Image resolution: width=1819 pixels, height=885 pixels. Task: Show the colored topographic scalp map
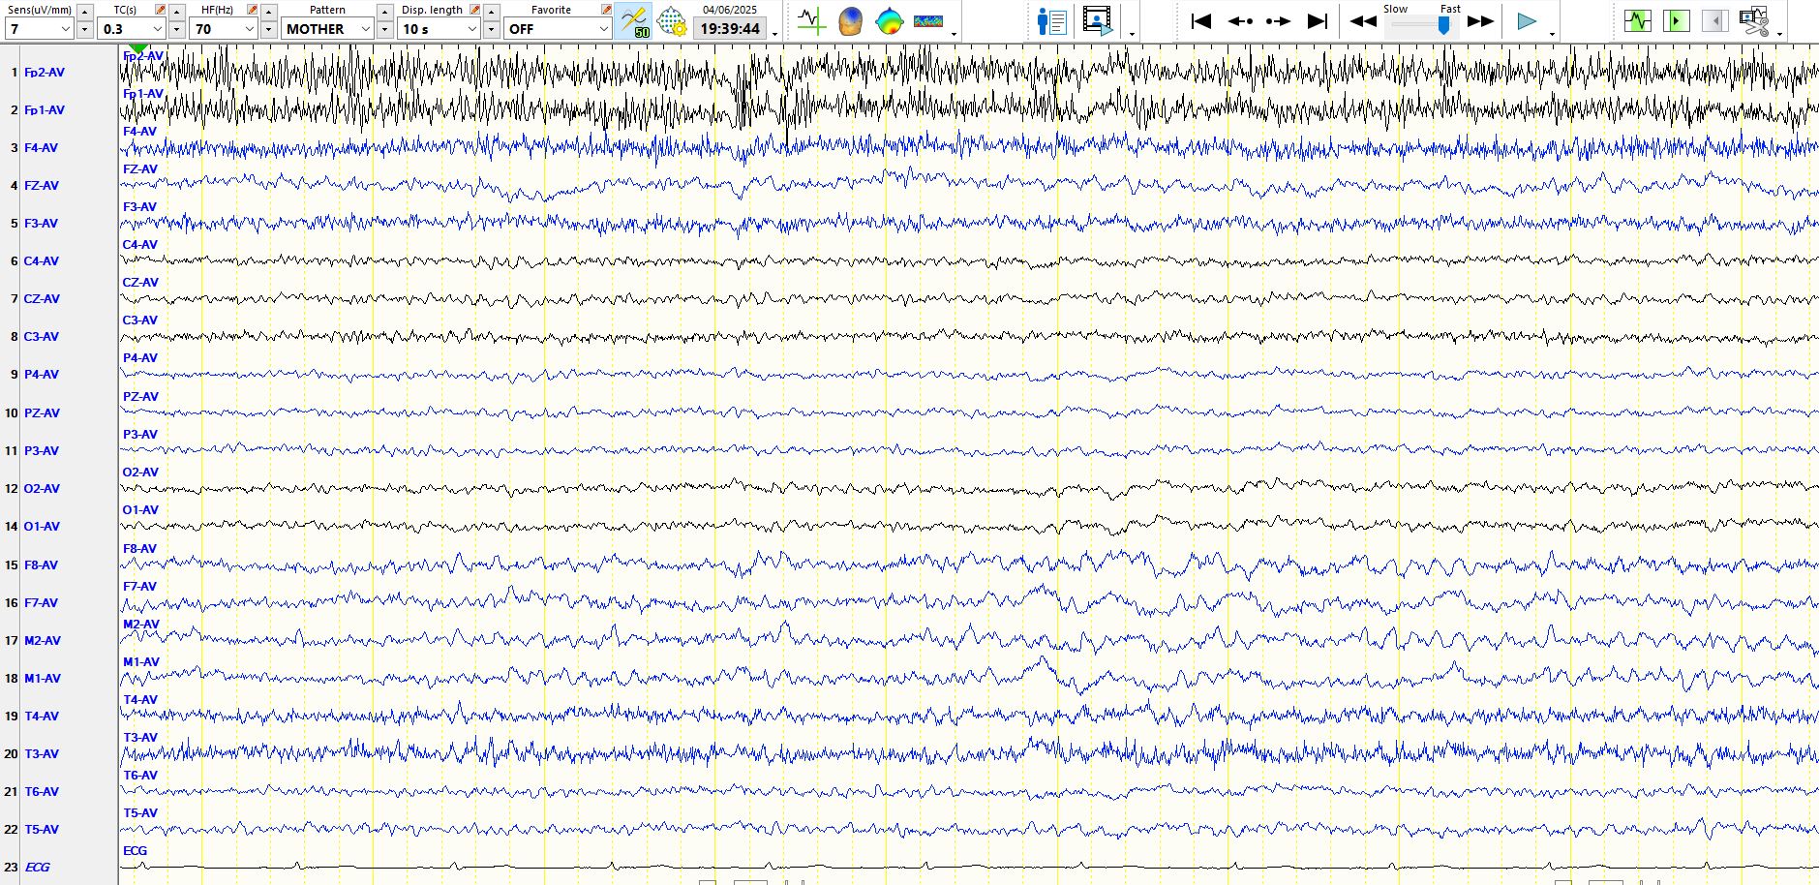tap(889, 20)
